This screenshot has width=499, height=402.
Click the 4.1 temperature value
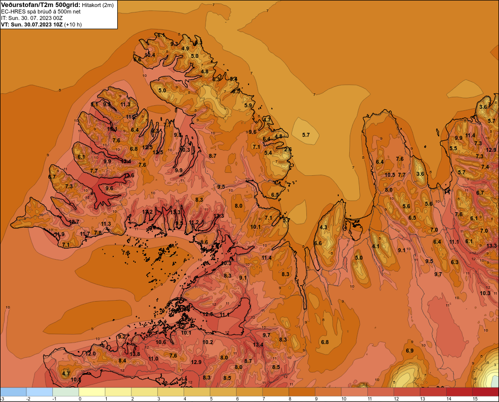tap(376, 246)
